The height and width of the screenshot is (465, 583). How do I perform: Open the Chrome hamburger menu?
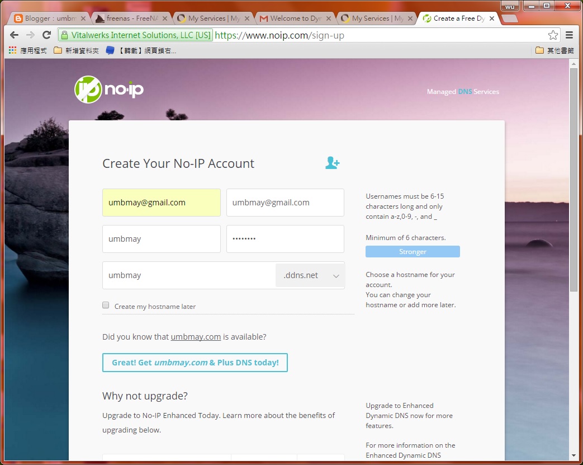point(569,35)
